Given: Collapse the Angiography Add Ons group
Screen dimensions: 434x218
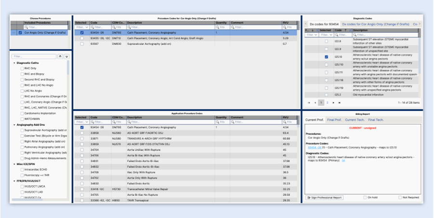Looking at the screenshot, I should (14, 124).
